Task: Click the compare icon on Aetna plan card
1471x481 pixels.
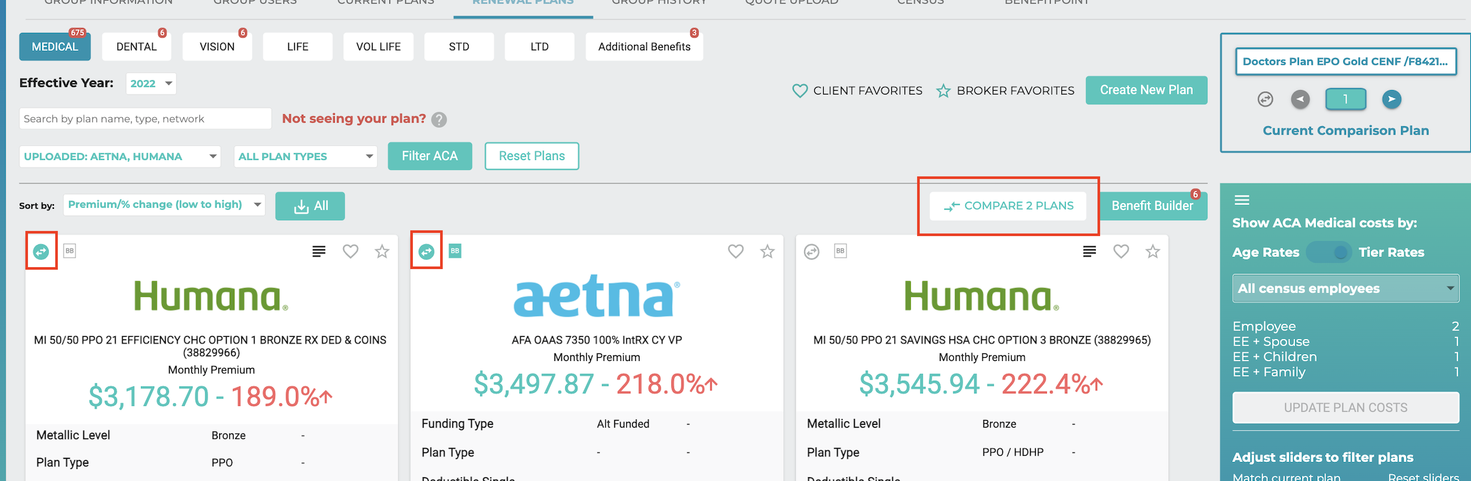Action: point(426,252)
